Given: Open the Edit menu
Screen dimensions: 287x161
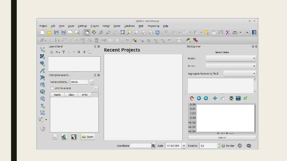Looking at the screenshot, I should 53,26.
